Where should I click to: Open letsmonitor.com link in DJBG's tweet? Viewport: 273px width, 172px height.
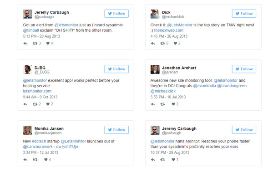click(x=37, y=91)
